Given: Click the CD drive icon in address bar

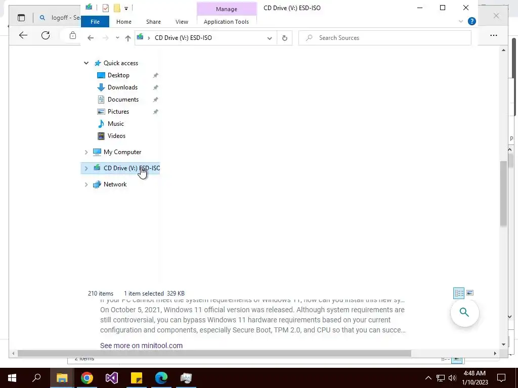Looking at the screenshot, I should 140,37.
